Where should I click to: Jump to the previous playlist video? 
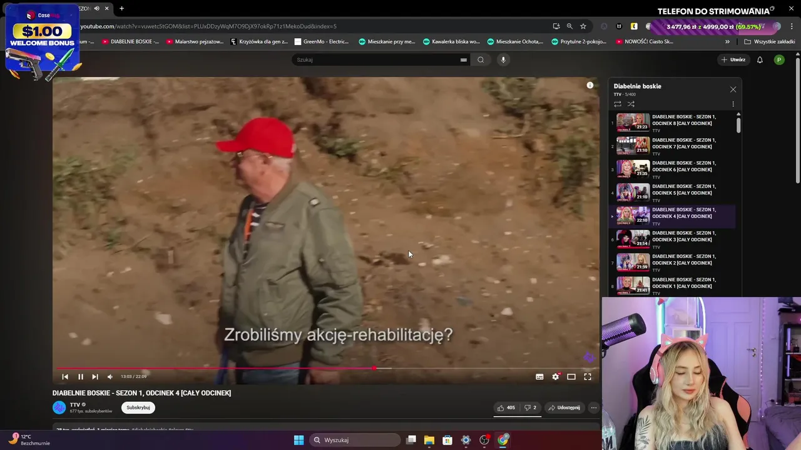pyautogui.click(x=65, y=376)
